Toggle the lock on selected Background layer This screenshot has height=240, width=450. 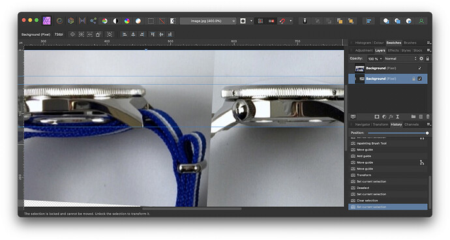point(413,79)
